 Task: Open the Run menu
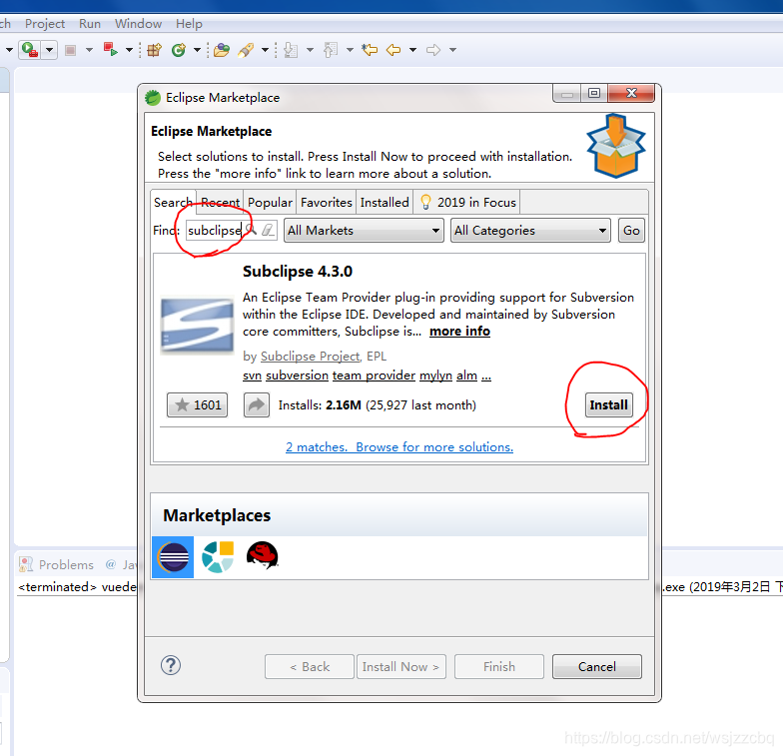pyautogui.click(x=90, y=24)
